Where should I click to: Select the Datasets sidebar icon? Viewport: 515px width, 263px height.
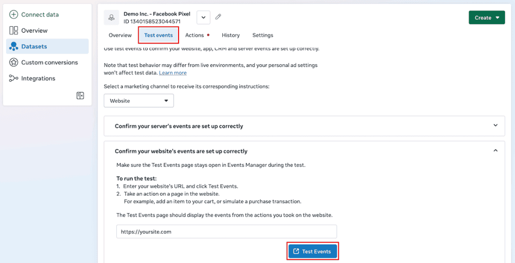[14, 47]
